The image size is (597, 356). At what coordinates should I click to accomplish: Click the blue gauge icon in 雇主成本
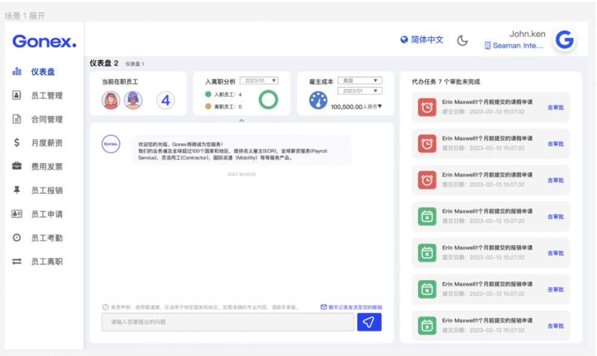coord(318,100)
